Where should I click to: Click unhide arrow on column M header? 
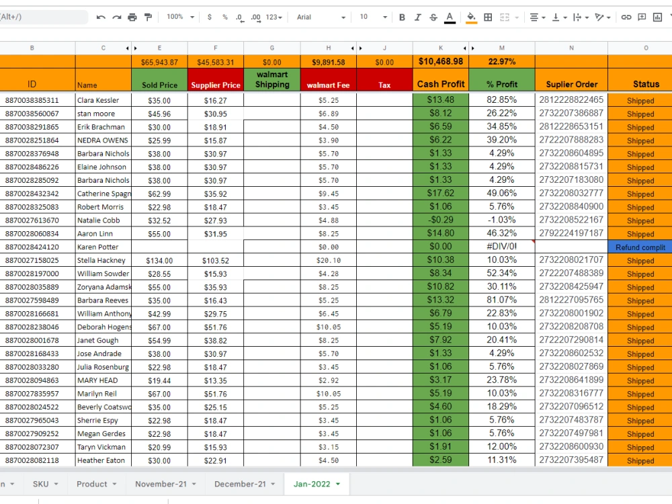(473, 48)
